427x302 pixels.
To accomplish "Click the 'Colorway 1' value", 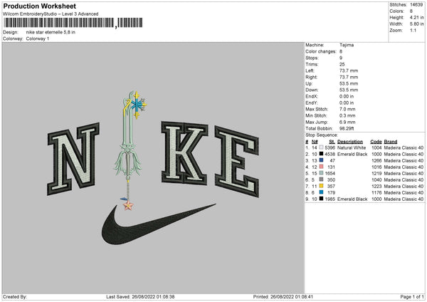I will (x=38, y=38).
